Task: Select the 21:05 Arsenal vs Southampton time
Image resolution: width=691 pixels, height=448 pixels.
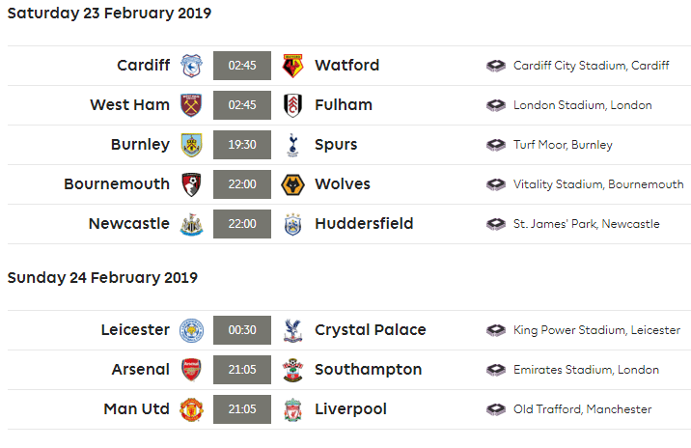Action: coord(241,370)
